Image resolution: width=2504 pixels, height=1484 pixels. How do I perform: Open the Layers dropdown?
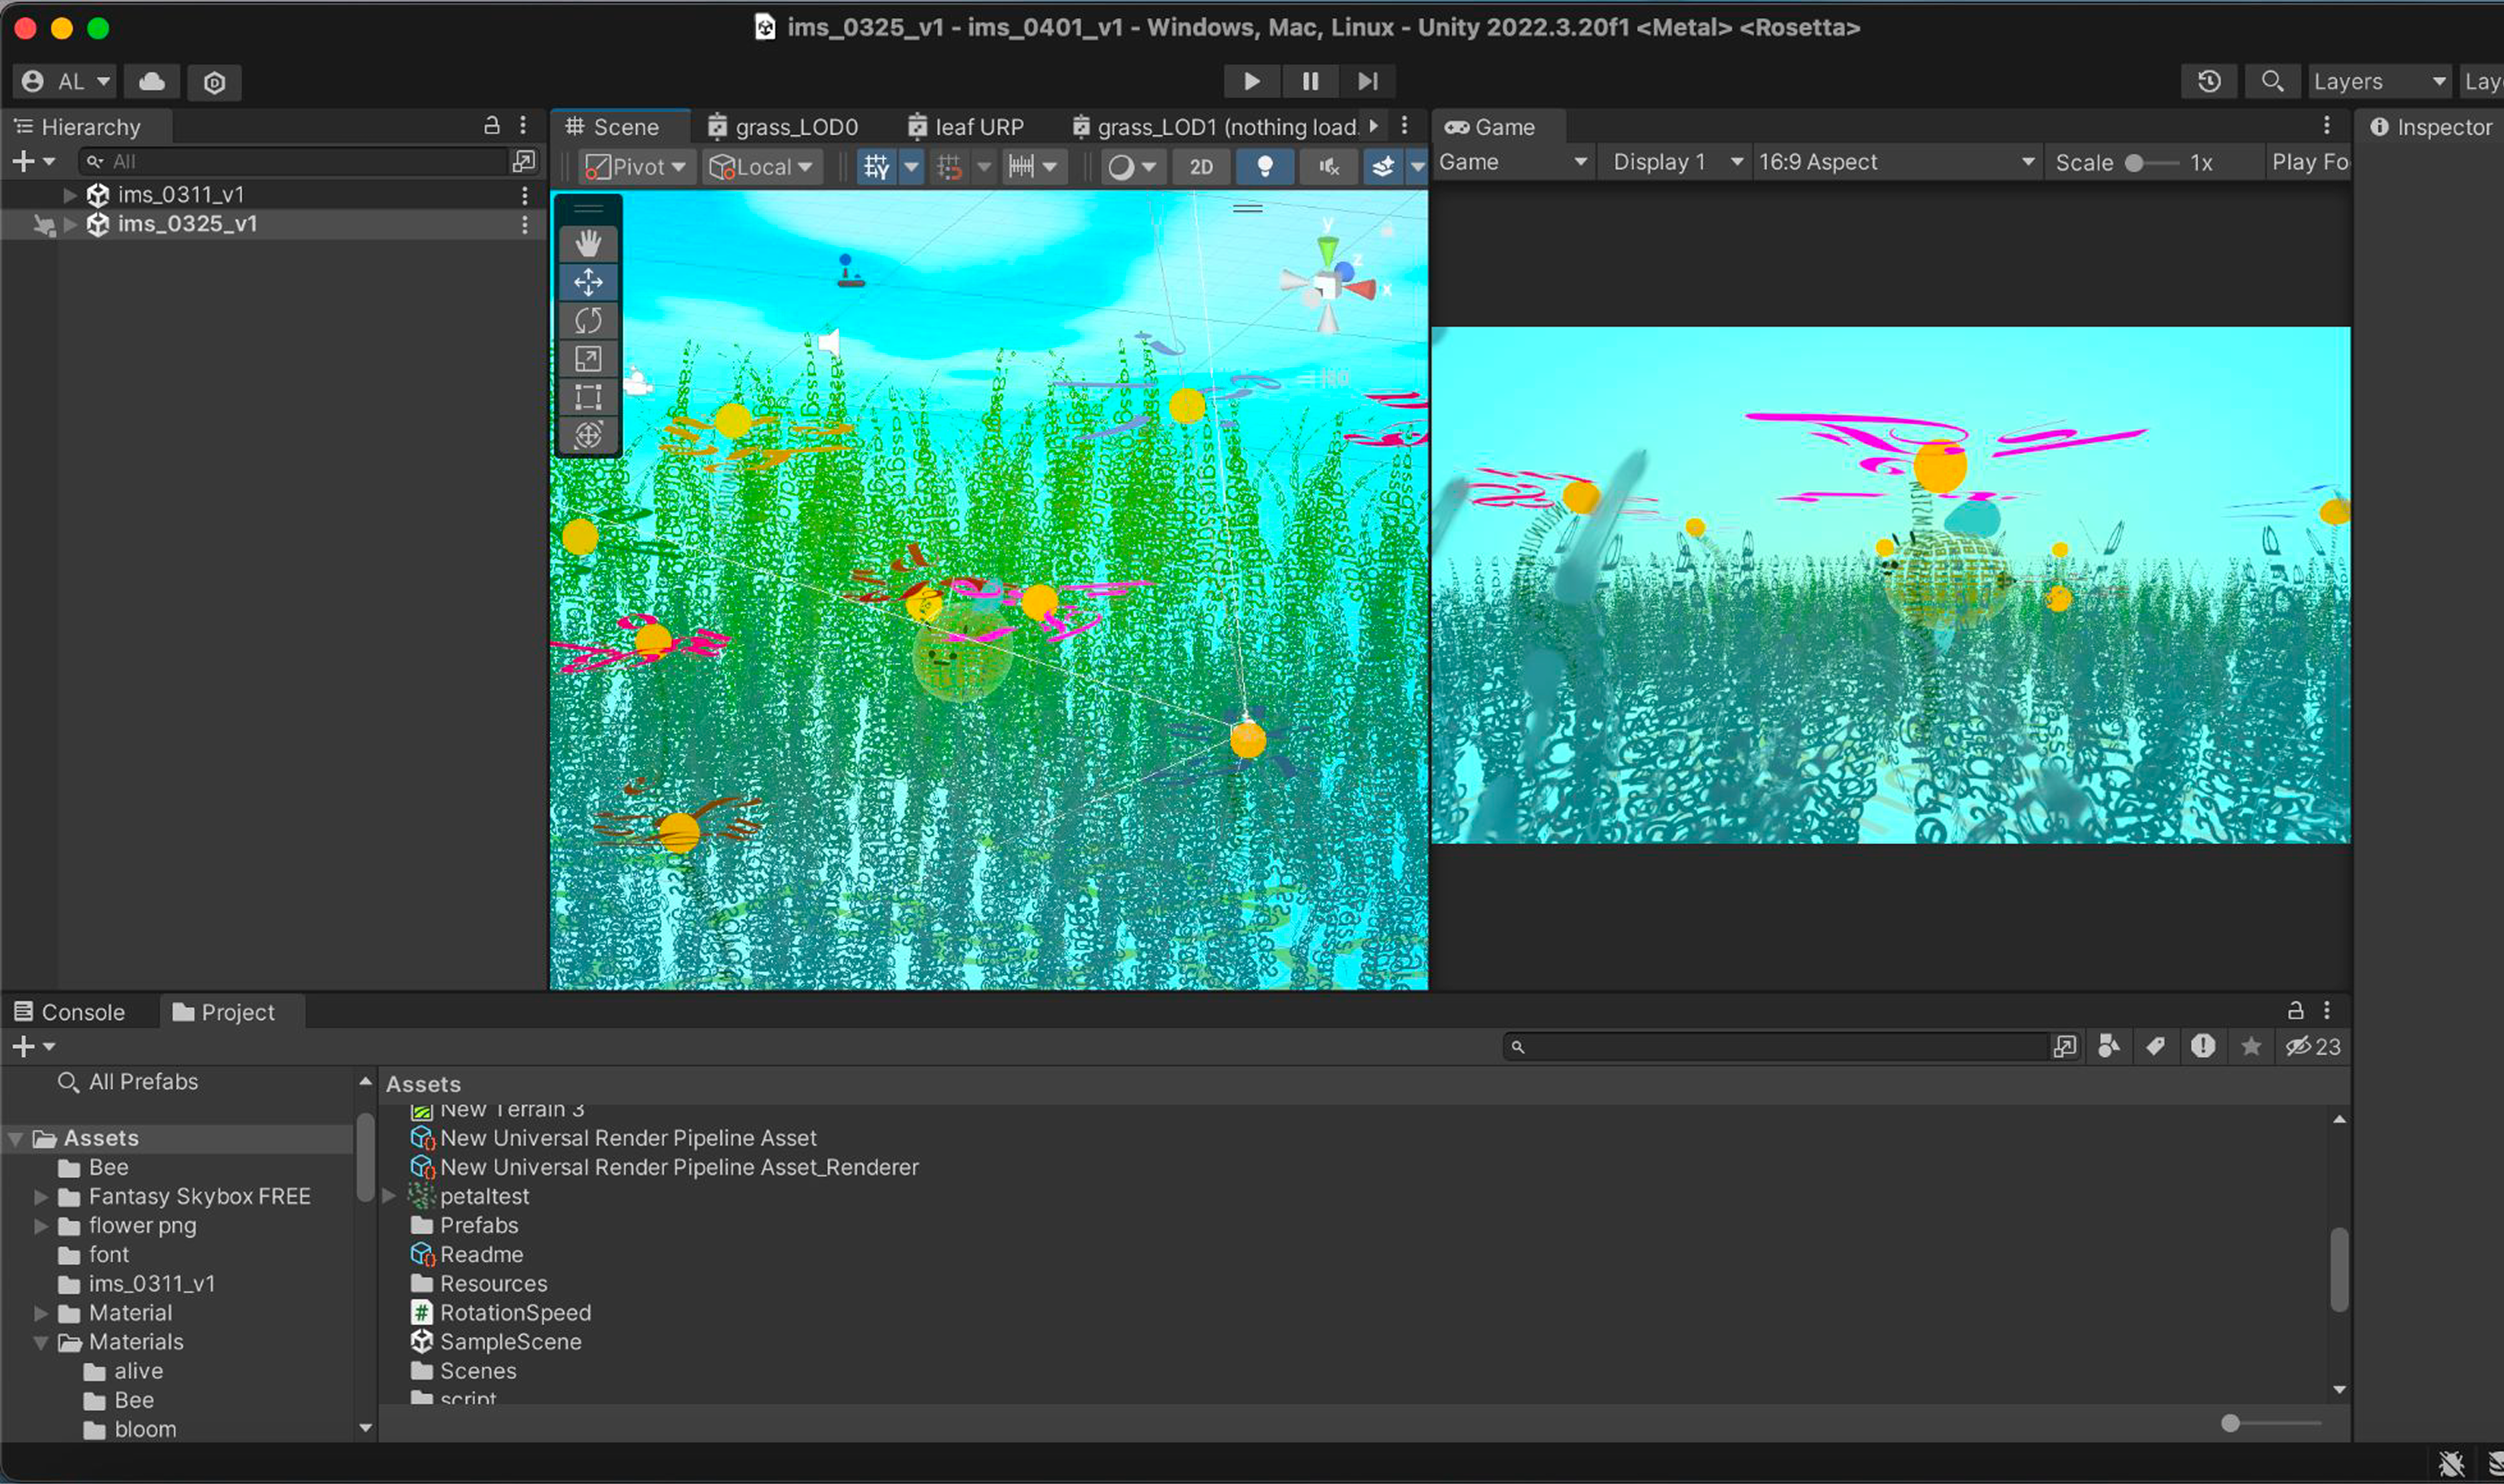pyautogui.click(x=2379, y=82)
